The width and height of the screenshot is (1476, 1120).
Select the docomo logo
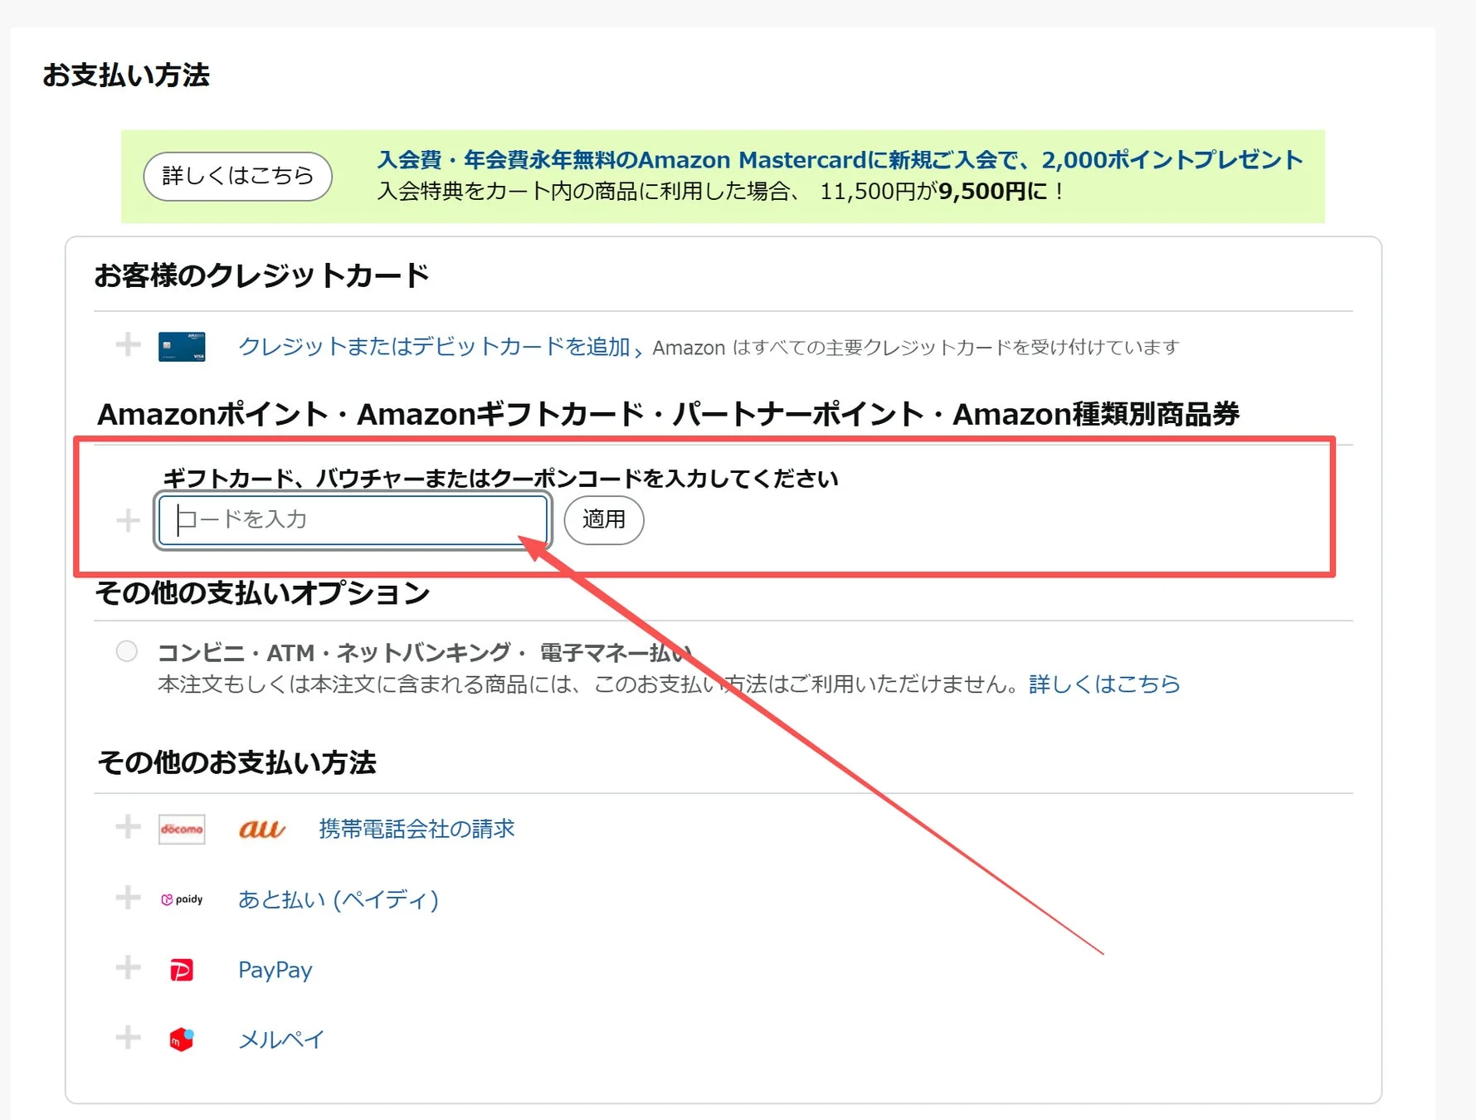[x=181, y=829]
